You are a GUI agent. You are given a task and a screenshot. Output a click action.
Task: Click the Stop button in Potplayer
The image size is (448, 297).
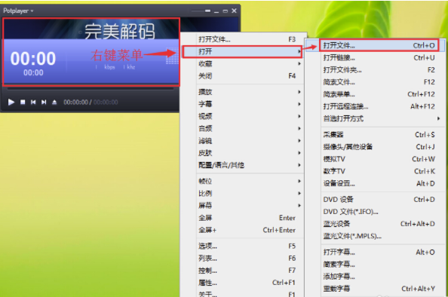tap(23, 102)
